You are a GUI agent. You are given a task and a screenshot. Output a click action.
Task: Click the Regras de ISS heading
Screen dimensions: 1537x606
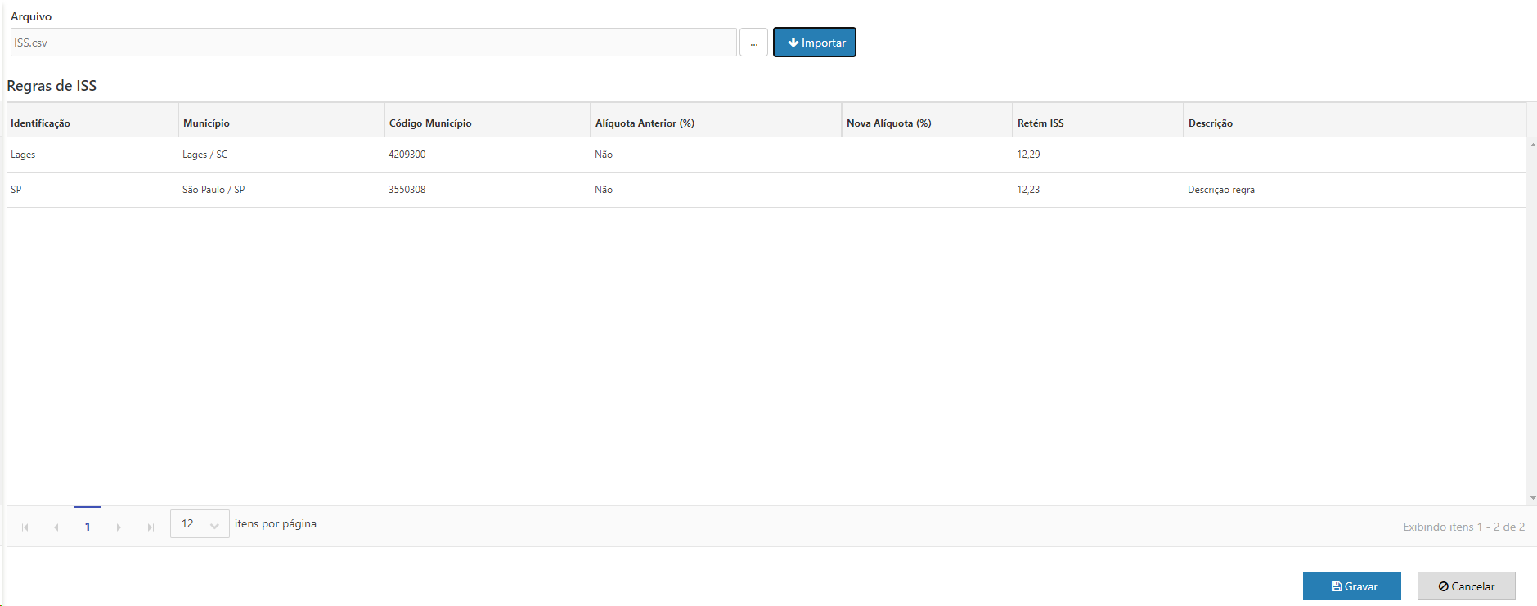point(52,86)
